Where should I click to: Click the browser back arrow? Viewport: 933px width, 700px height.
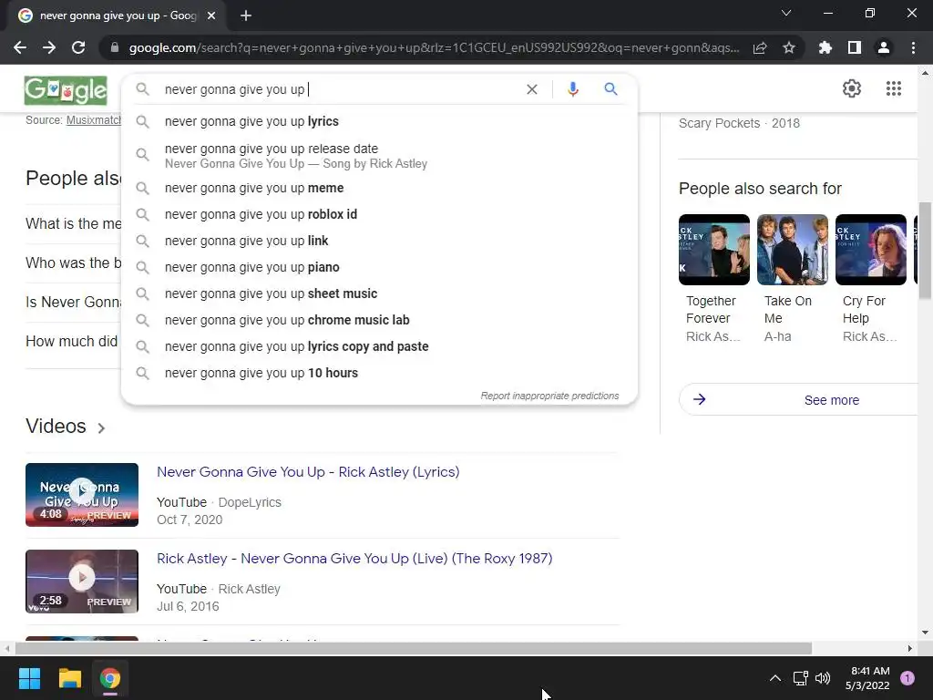pyautogui.click(x=20, y=47)
